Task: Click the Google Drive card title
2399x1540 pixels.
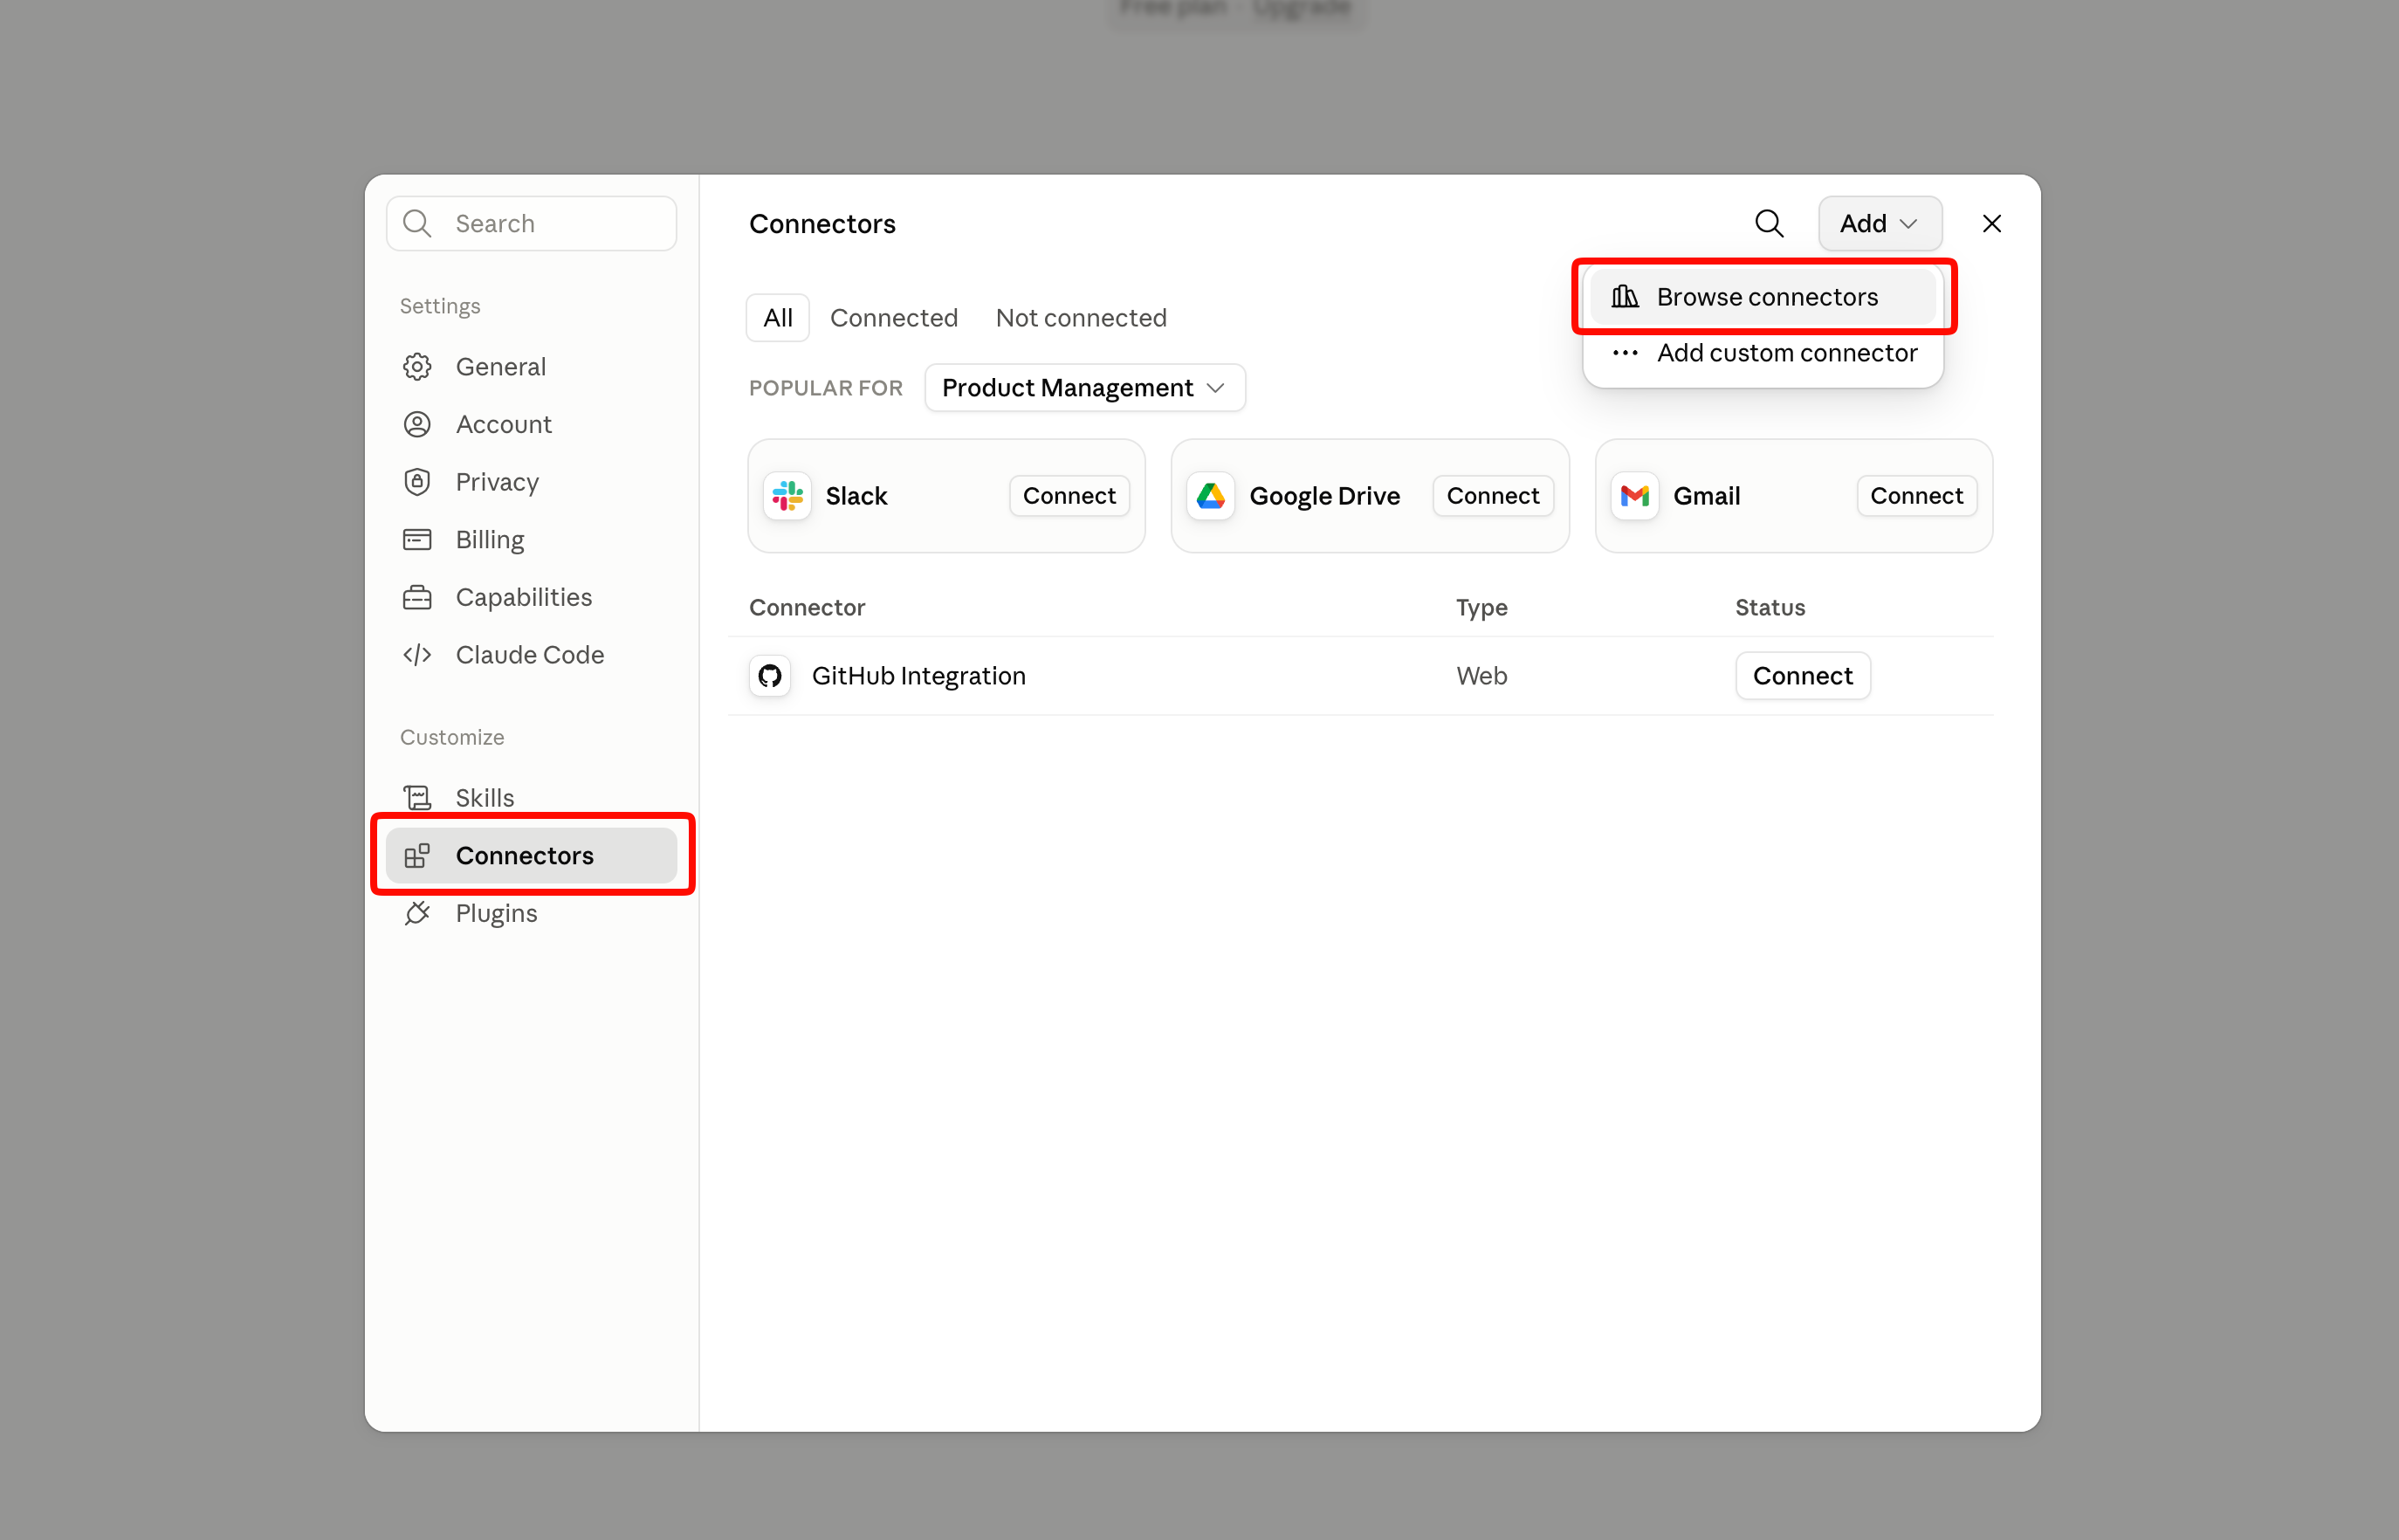Action: [1324, 496]
